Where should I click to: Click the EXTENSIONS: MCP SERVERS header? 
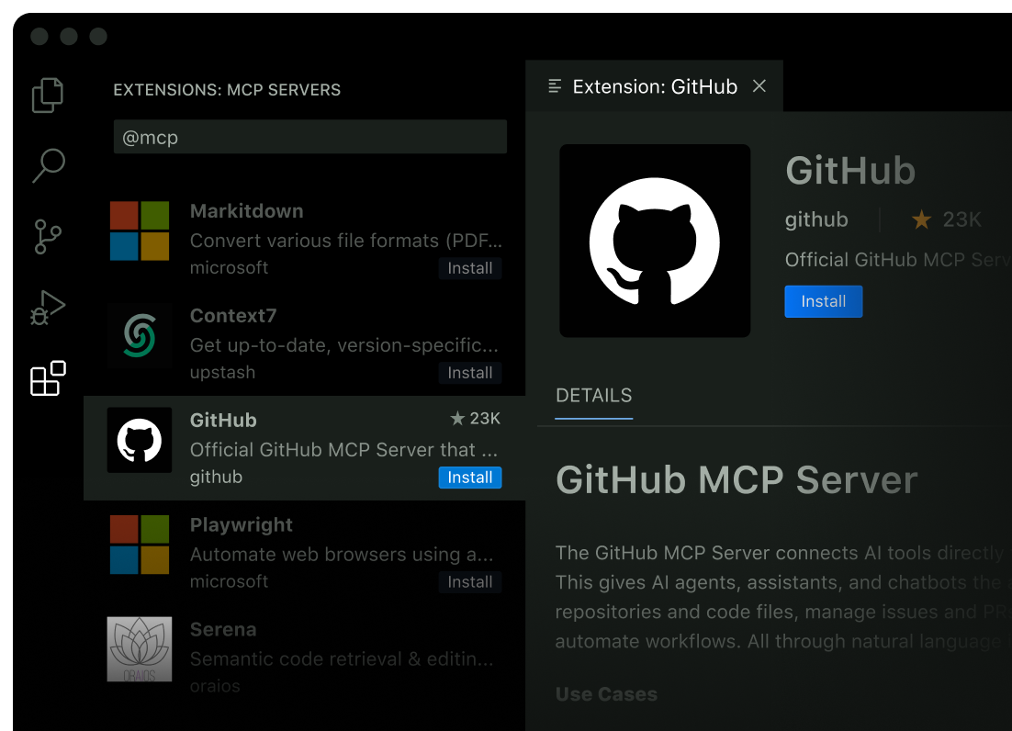click(227, 90)
